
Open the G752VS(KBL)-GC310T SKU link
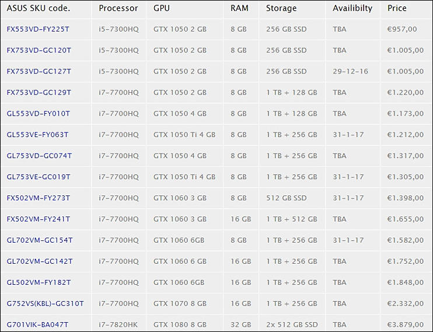coord(46,303)
